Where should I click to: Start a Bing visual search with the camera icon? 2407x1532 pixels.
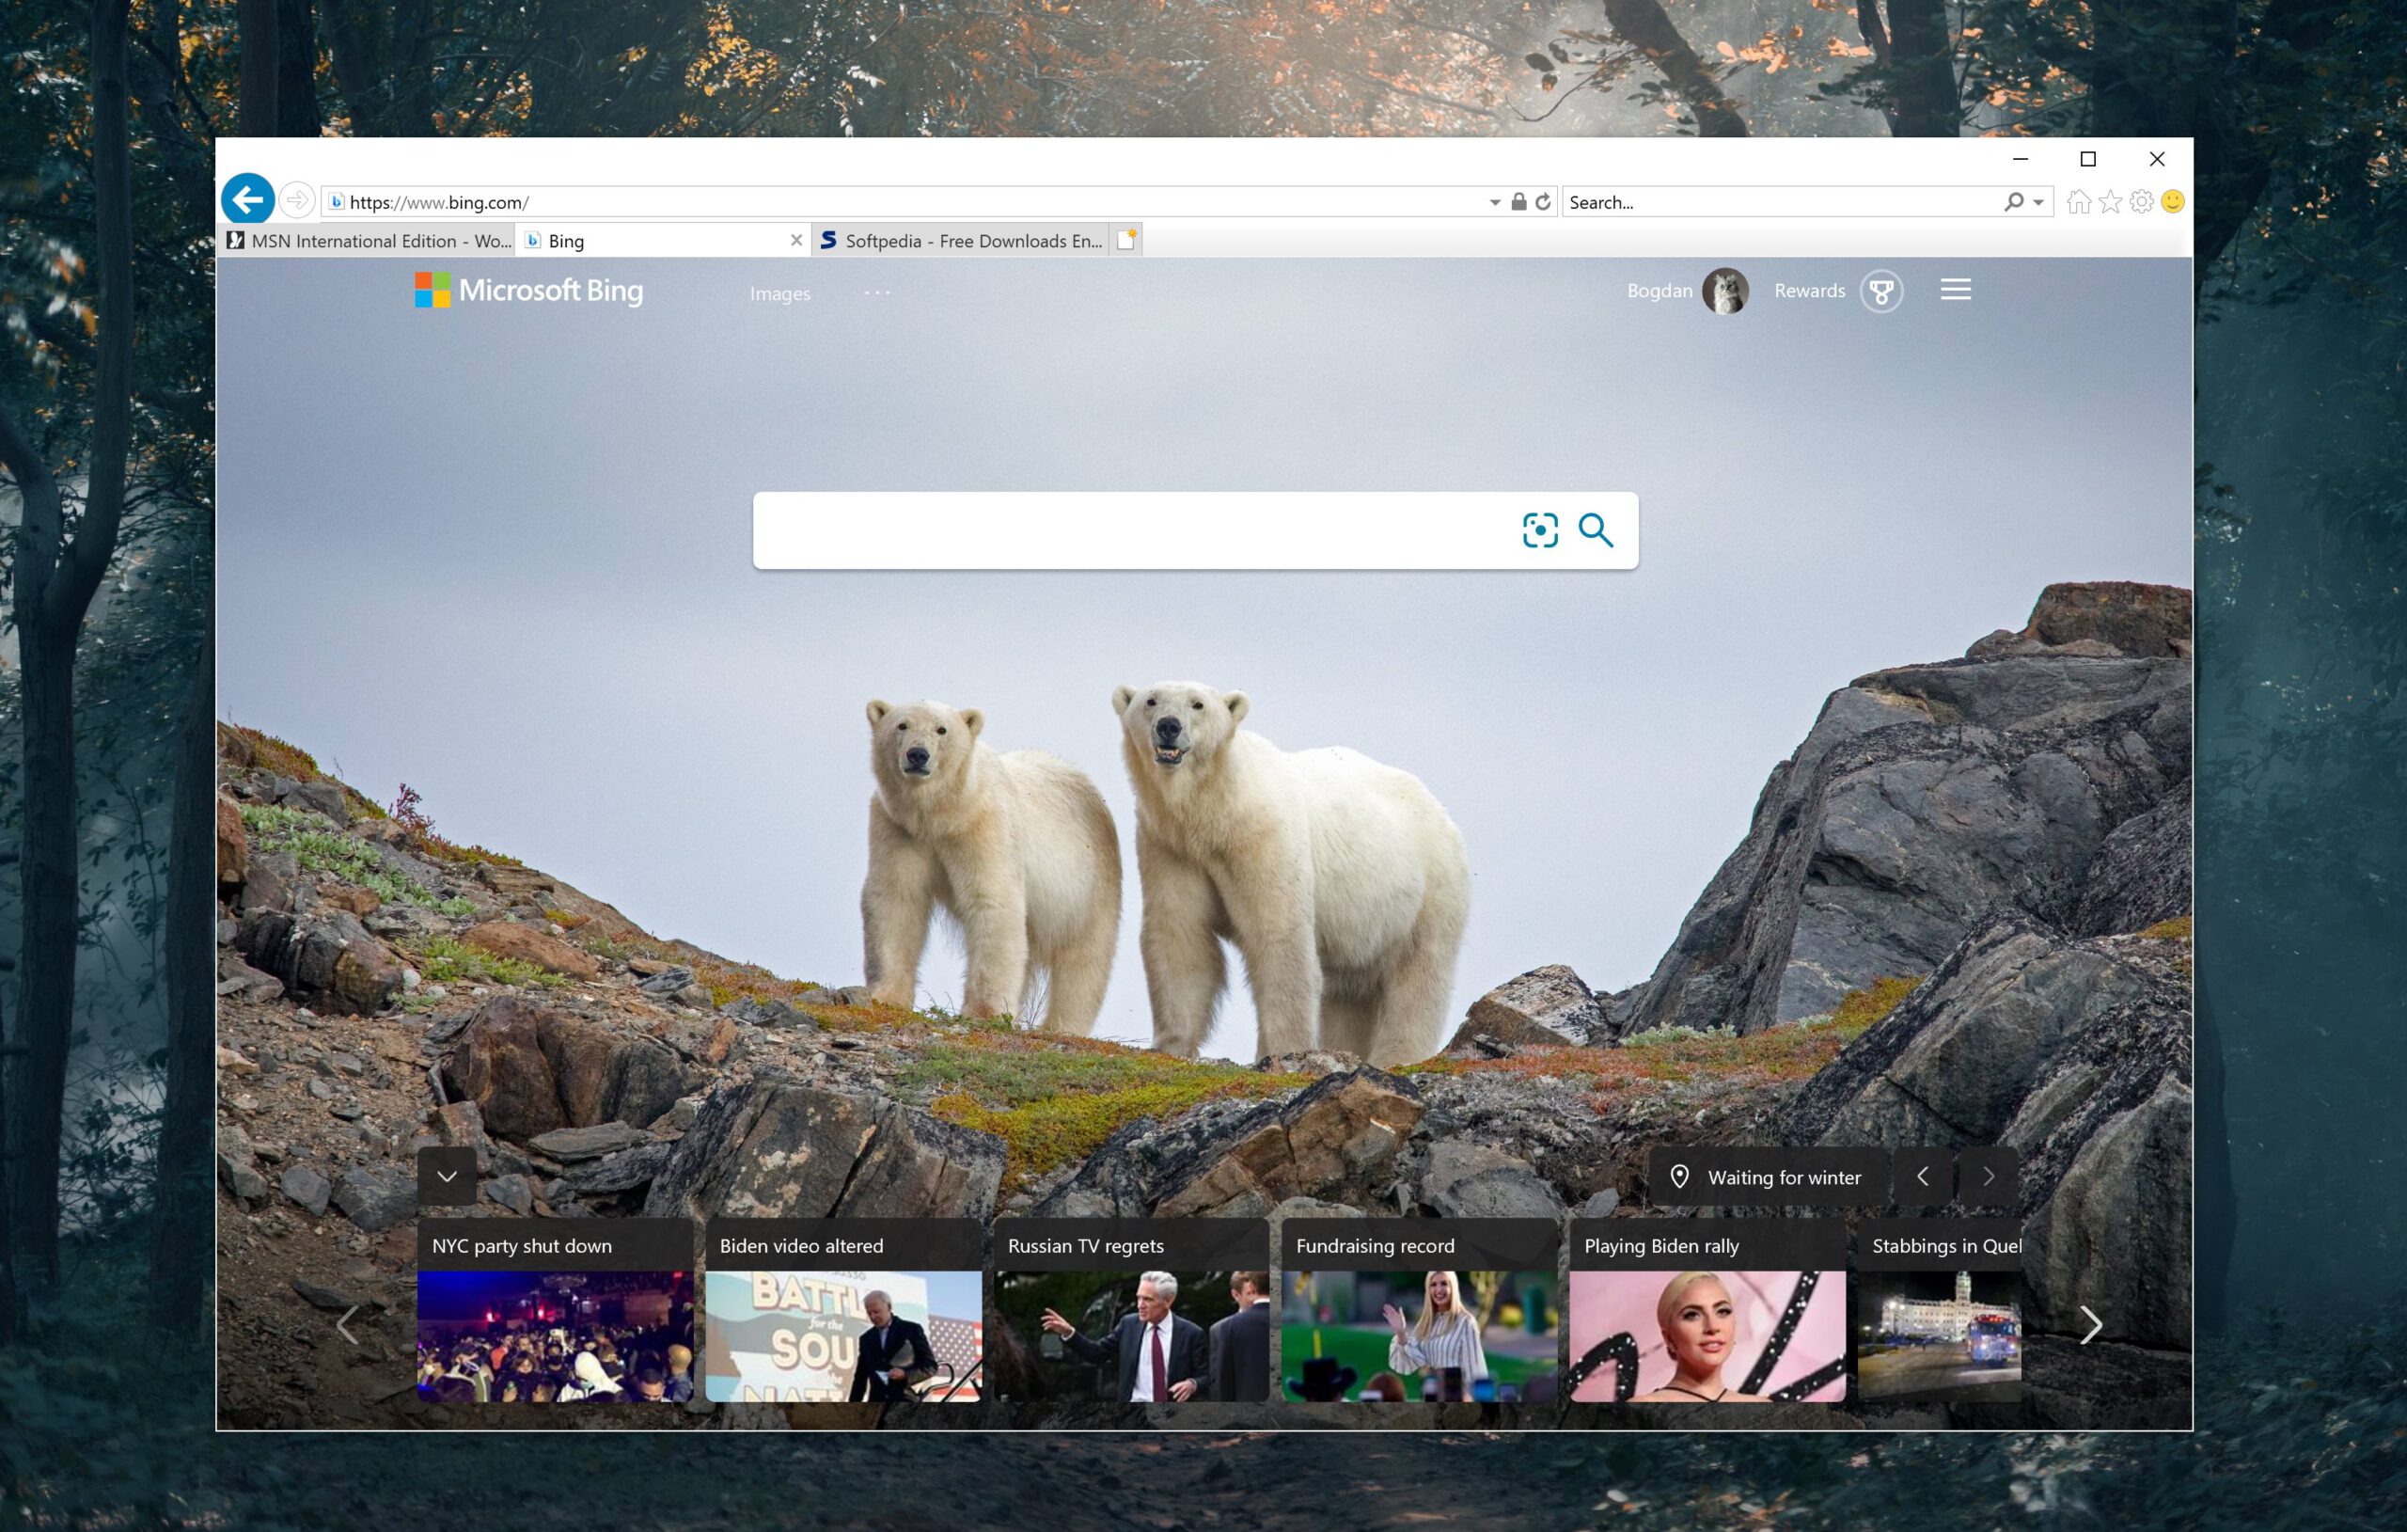[1539, 530]
